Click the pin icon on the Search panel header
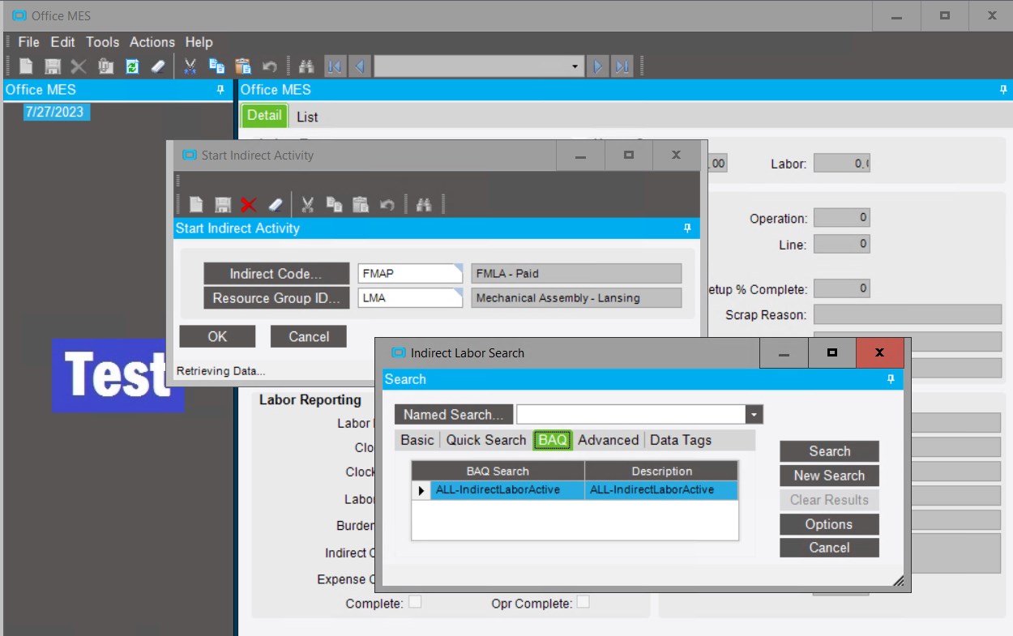The height and width of the screenshot is (636, 1013). click(x=891, y=379)
